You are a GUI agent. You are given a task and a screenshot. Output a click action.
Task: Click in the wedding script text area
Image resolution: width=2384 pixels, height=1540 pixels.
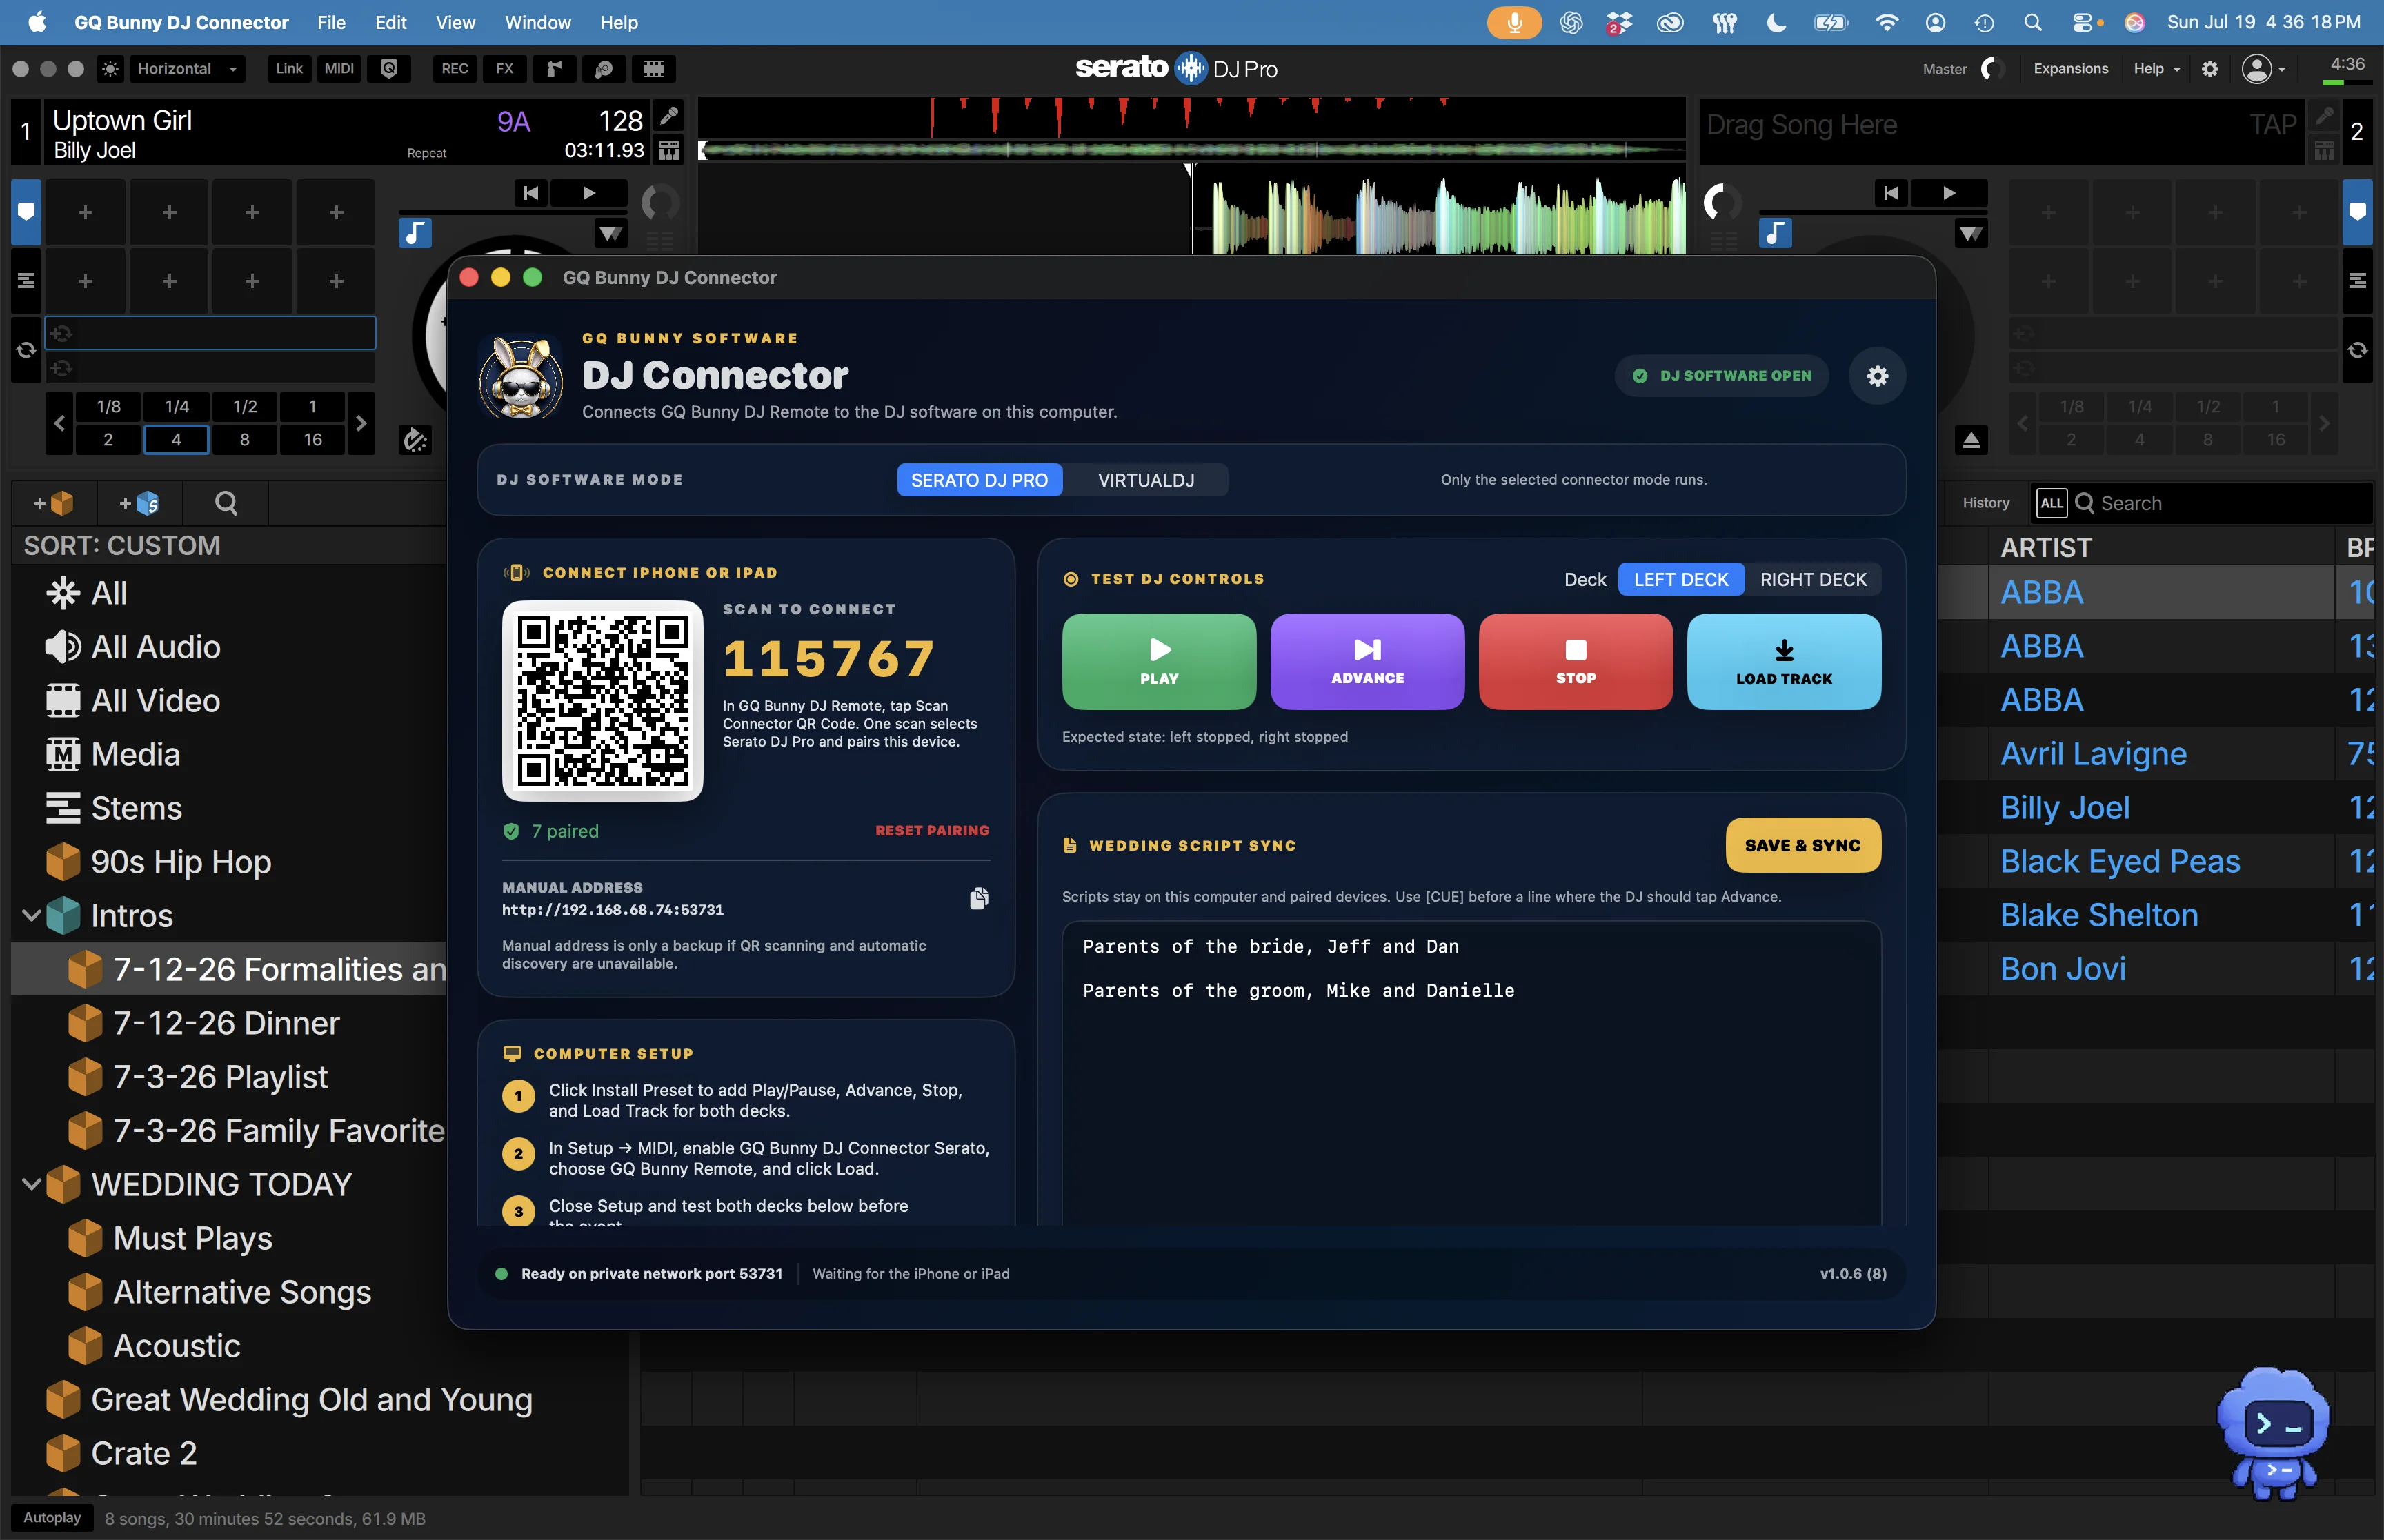[1471, 1073]
